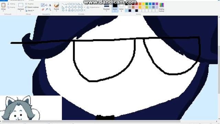Choose the isosceles triangle shape

82,4
